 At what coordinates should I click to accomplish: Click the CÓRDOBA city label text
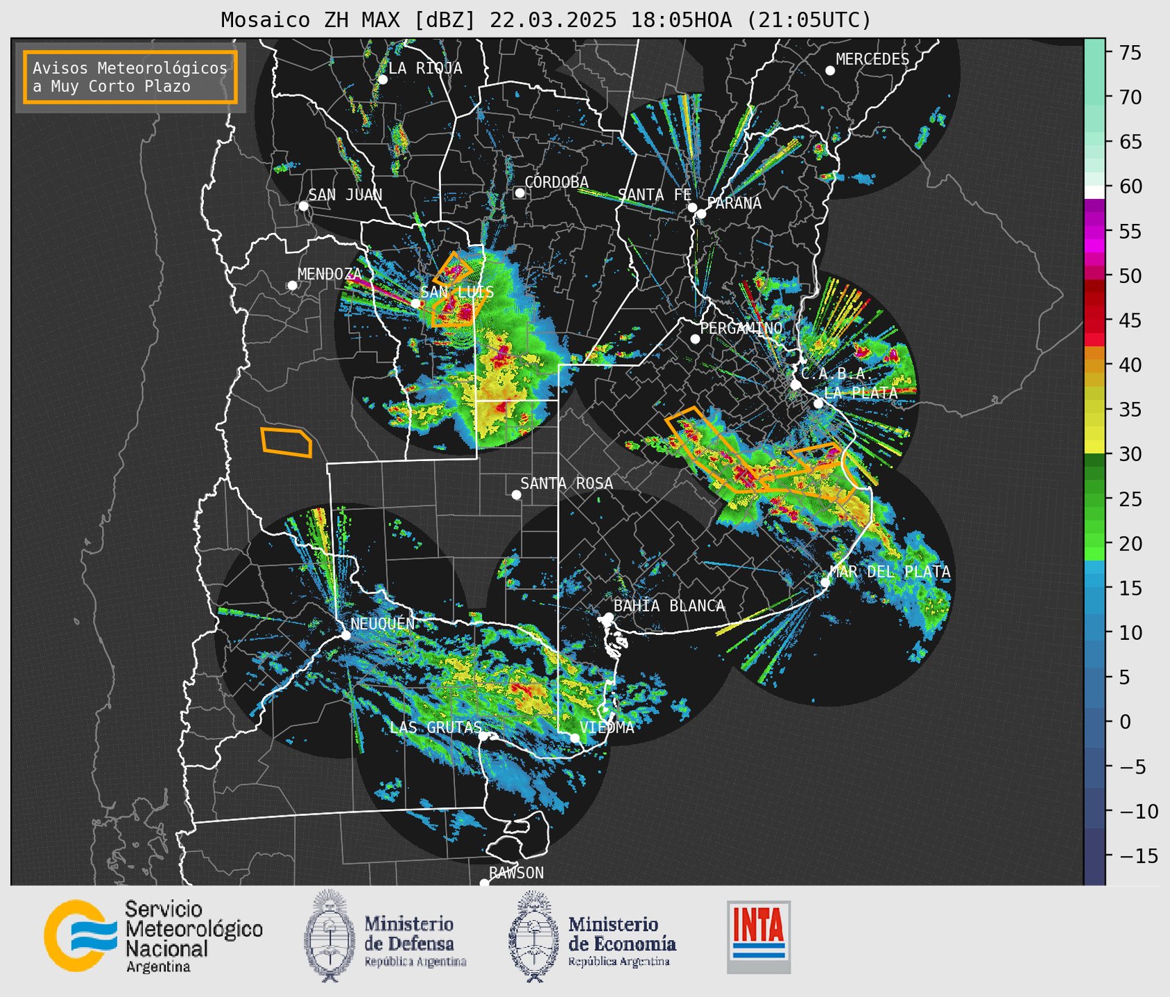tap(556, 182)
